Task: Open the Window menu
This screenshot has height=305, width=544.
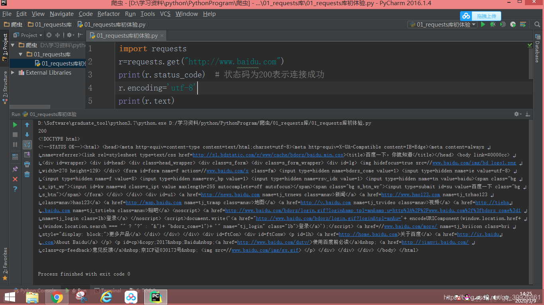Action: click(187, 14)
